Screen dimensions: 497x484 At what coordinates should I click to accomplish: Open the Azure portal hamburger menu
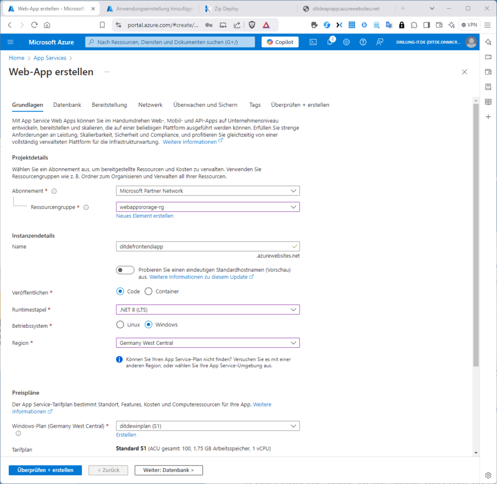tap(11, 42)
